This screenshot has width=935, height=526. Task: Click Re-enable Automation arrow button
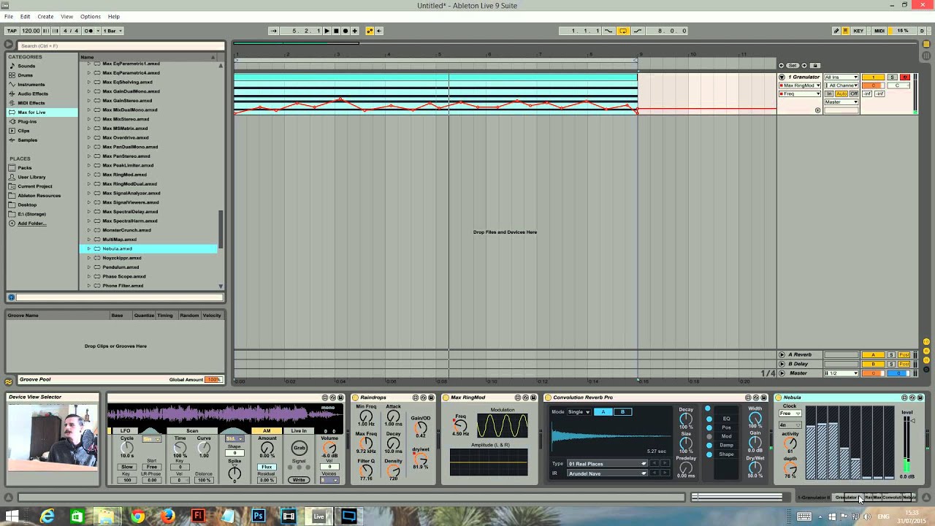pos(378,31)
